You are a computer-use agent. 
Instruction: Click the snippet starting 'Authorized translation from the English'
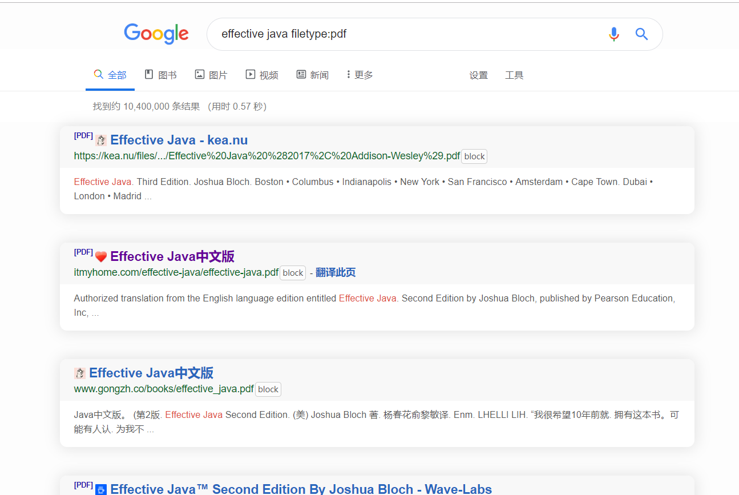click(x=374, y=305)
